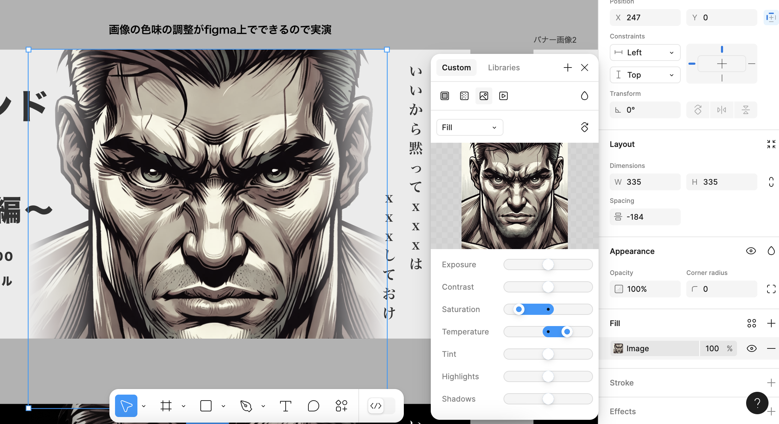Open the Comment tool
Viewport: 779px width, 424px height.
tap(313, 406)
